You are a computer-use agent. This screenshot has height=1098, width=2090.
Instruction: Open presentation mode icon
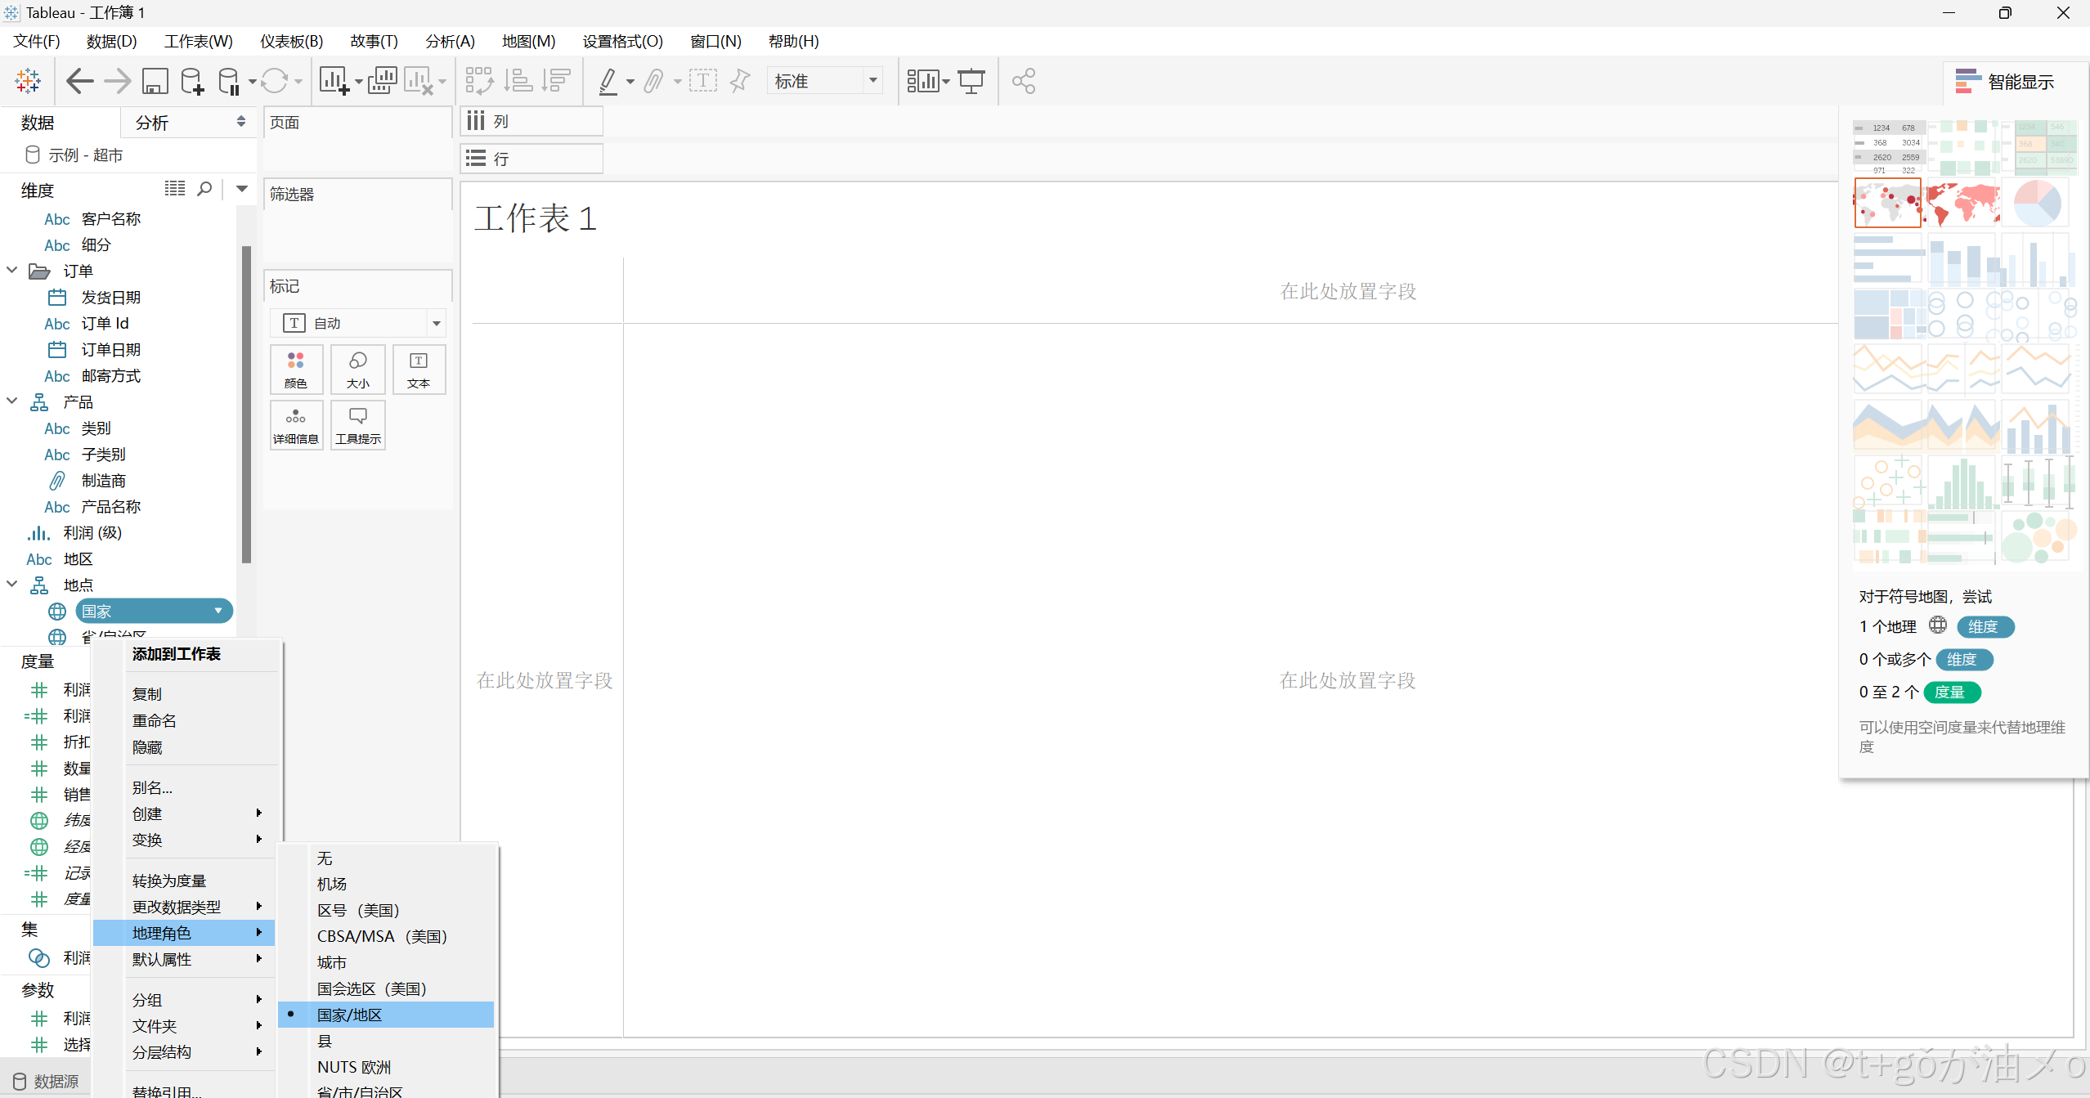[x=971, y=81]
